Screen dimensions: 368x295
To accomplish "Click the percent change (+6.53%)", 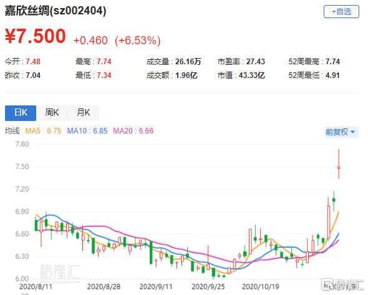I will (137, 41).
